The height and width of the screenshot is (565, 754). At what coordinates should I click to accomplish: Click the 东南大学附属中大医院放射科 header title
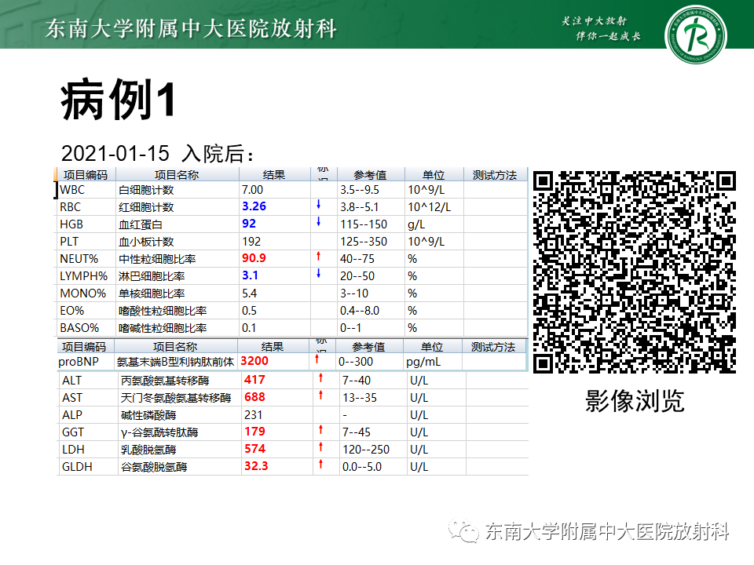click(x=191, y=28)
